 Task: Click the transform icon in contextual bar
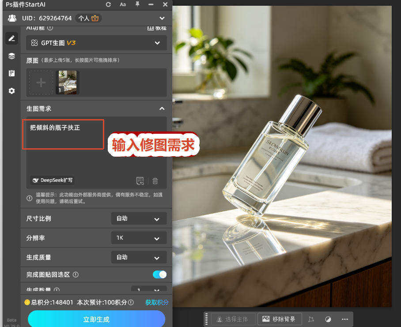click(x=311, y=319)
